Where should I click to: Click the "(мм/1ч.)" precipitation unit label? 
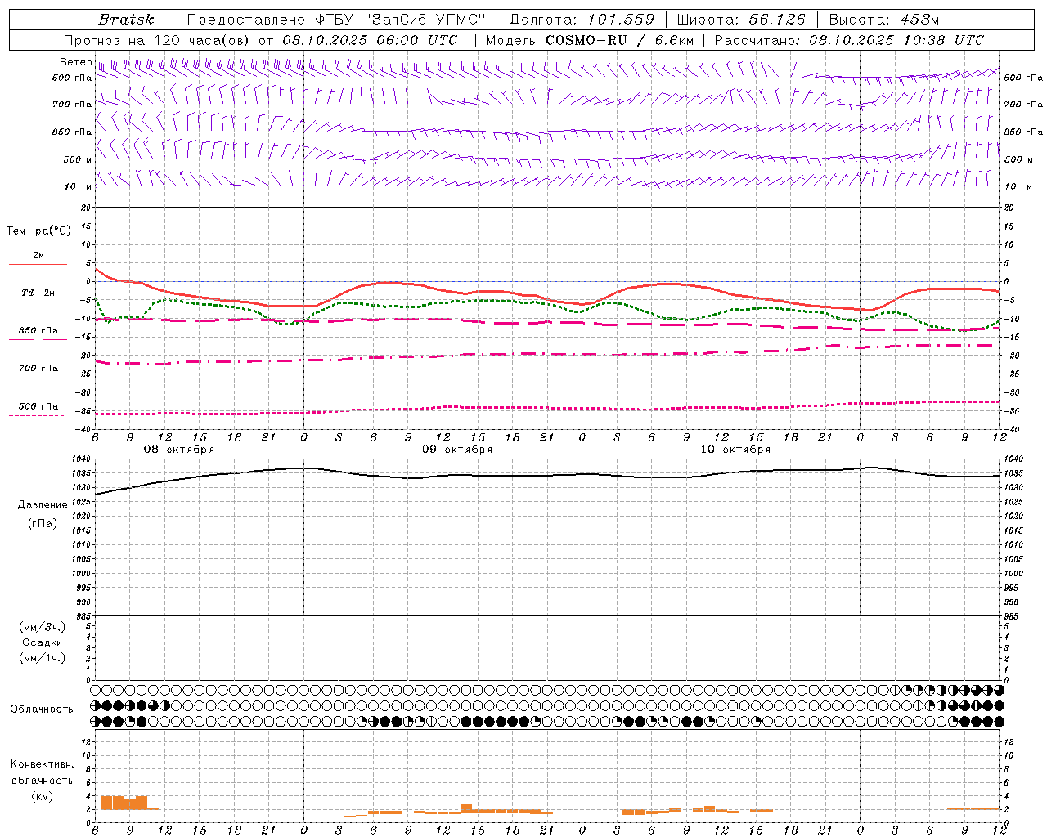[x=43, y=658]
